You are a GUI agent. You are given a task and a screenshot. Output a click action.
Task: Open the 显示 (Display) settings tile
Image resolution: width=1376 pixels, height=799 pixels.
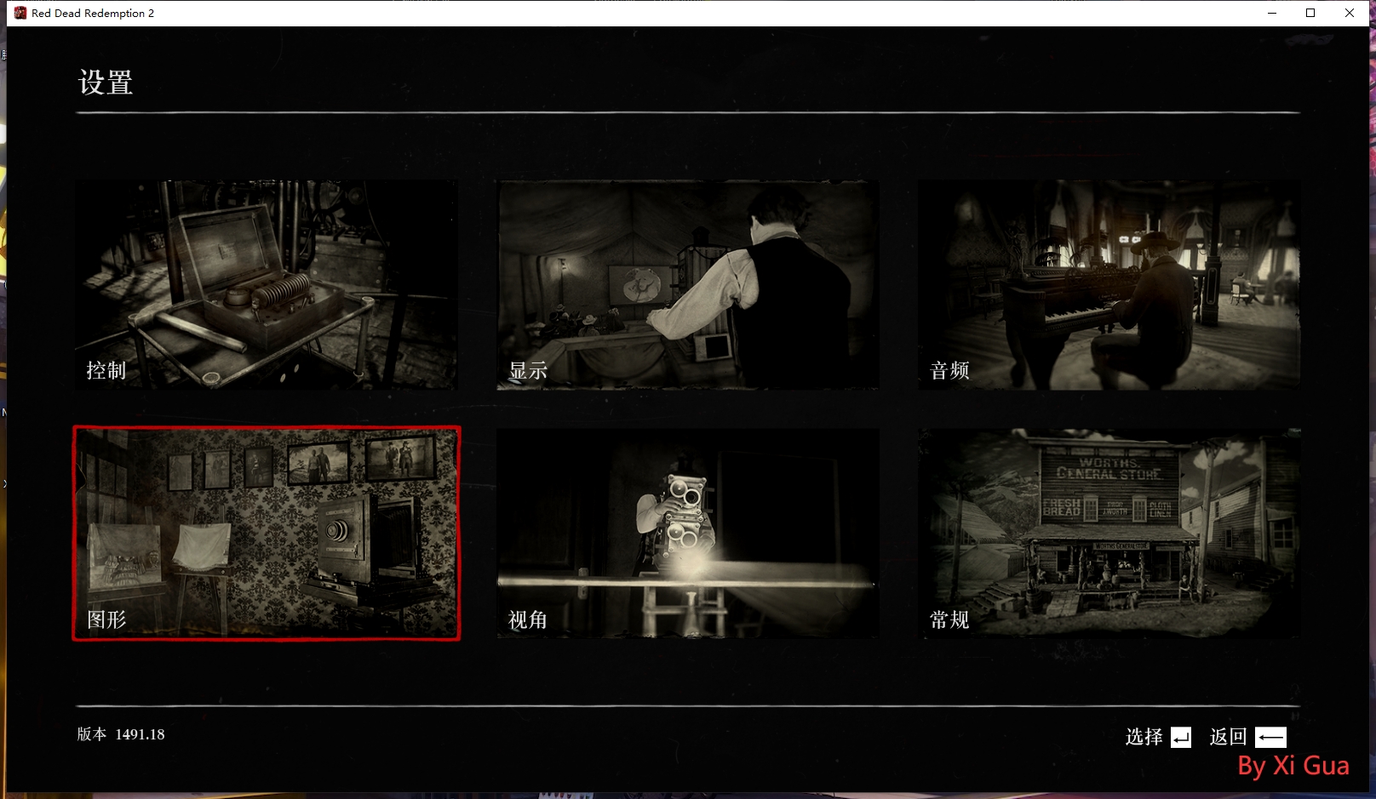coord(687,285)
